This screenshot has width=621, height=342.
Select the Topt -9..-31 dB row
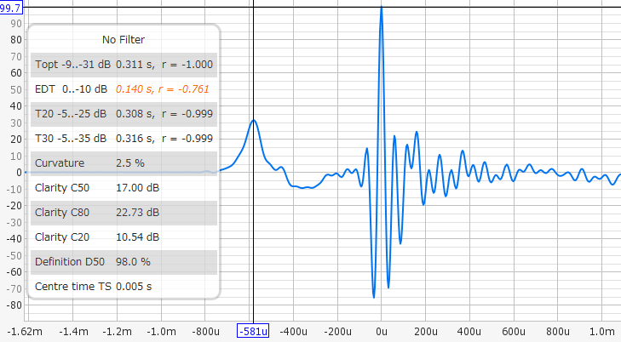124,64
